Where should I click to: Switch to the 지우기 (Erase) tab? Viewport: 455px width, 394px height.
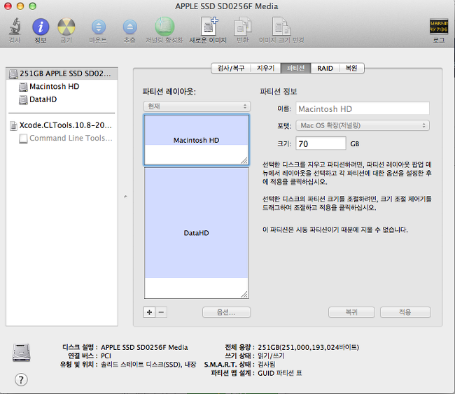(x=265, y=69)
